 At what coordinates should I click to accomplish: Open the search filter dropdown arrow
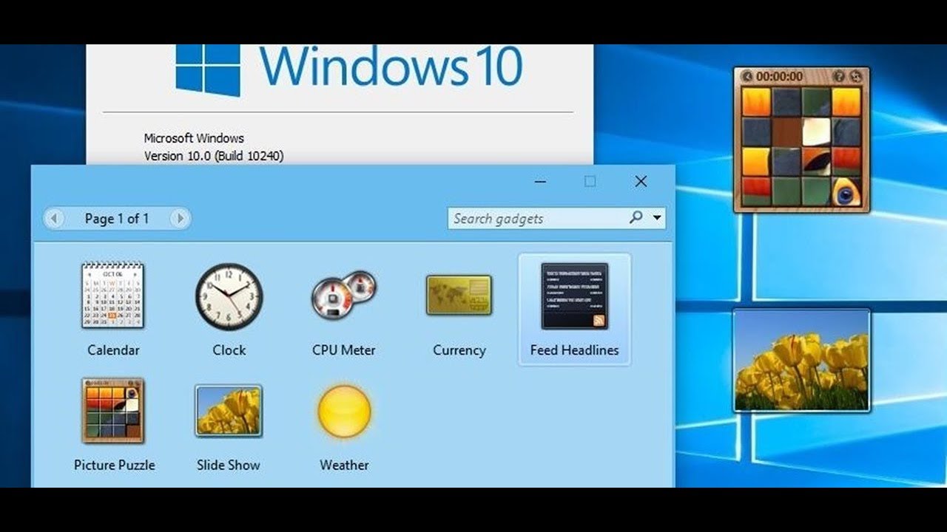click(657, 218)
